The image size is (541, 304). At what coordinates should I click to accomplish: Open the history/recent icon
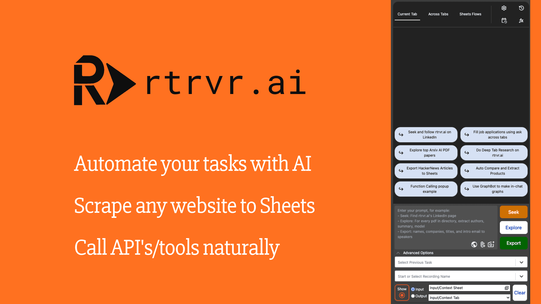522,8
